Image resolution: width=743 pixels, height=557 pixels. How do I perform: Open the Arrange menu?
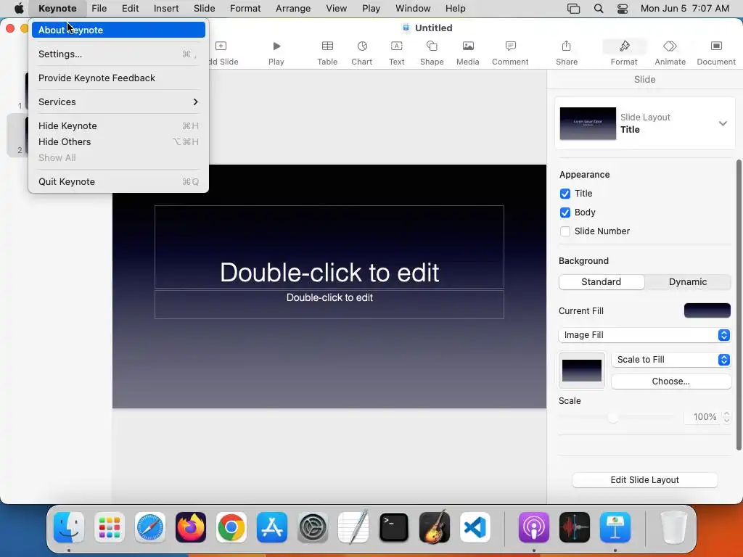[293, 9]
